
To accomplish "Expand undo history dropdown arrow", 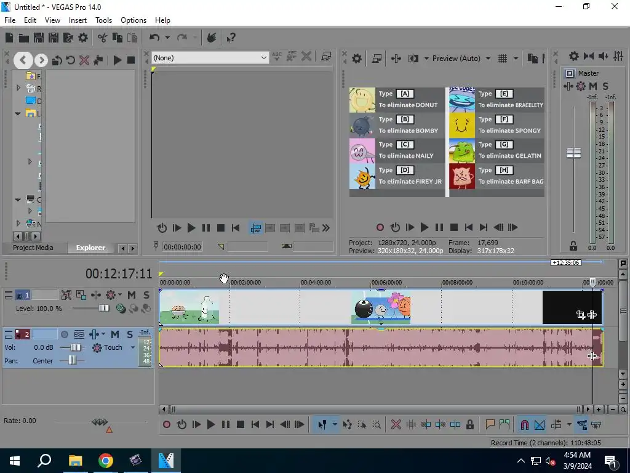I will coord(167,38).
